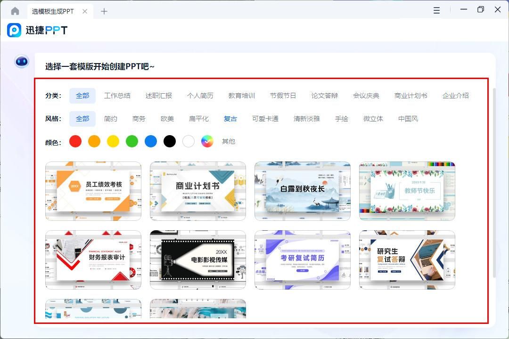This screenshot has height=339, width=509.
Task: Filter category by 述职汇报
Action: click(159, 96)
